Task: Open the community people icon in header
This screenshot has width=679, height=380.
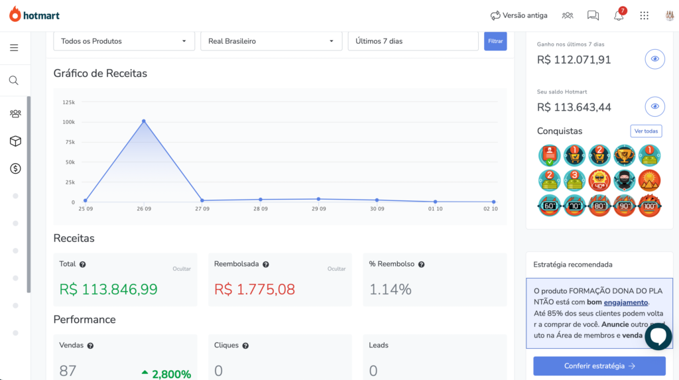Action: (568, 16)
